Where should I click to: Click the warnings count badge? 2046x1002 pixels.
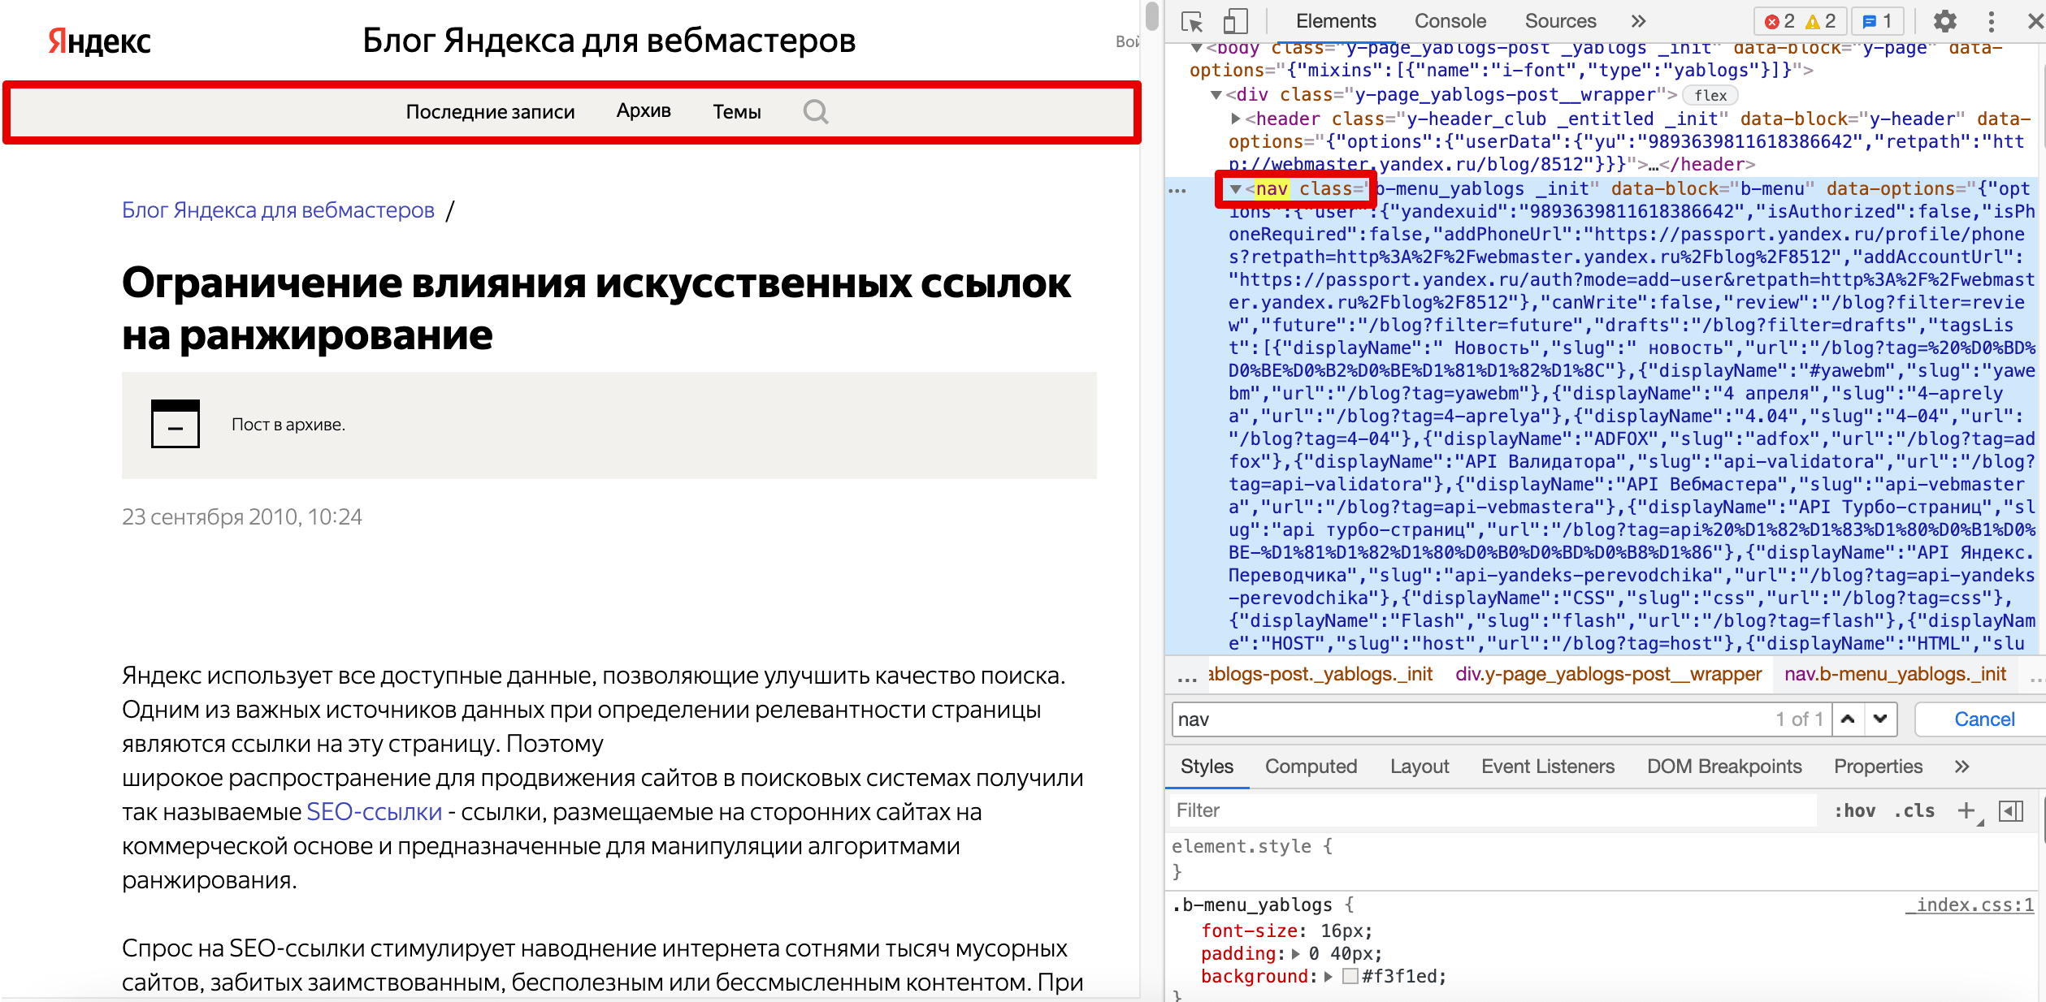[1820, 21]
